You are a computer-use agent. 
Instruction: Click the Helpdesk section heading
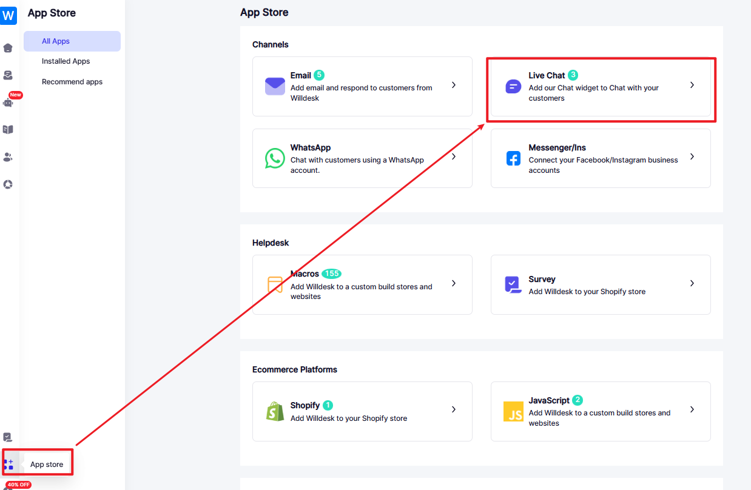[271, 243]
